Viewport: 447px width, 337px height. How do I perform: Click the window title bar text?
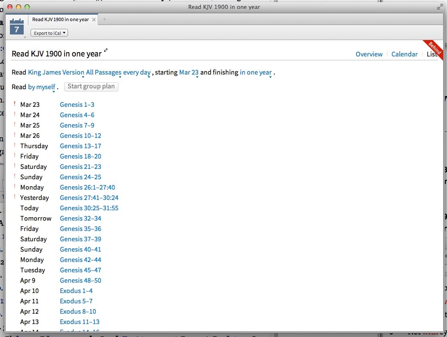(224, 7)
